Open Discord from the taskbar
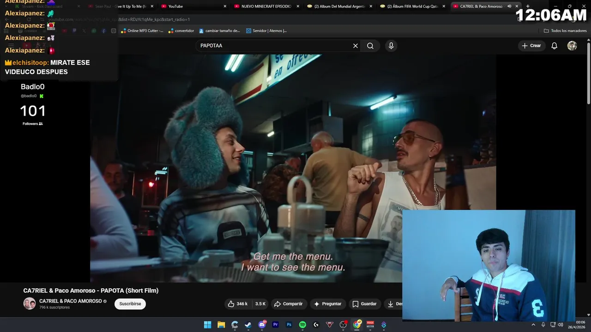This screenshot has height=332, width=591. pos(262,325)
